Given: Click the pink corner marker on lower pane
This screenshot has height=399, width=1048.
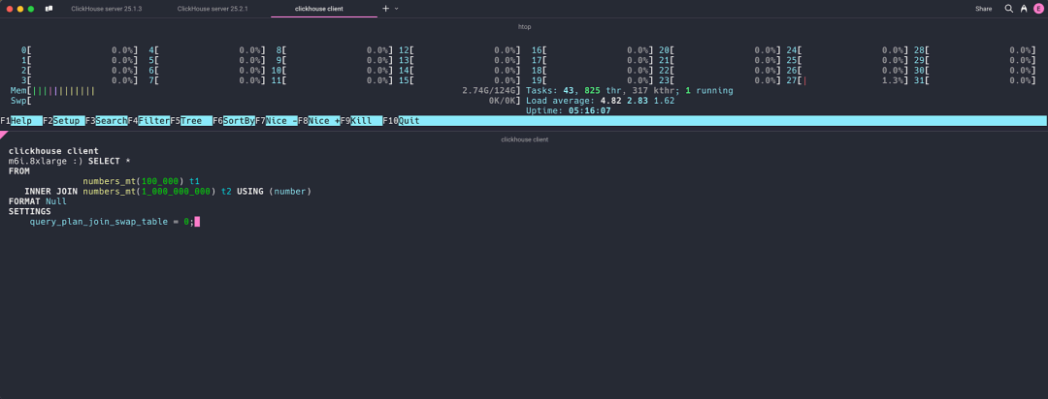Looking at the screenshot, I should pyautogui.click(x=3, y=134).
